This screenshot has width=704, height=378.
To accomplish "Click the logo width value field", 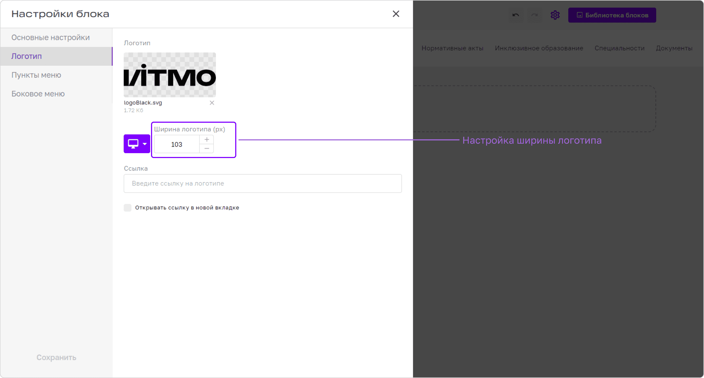I will pyautogui.click(x=177, y=144).
